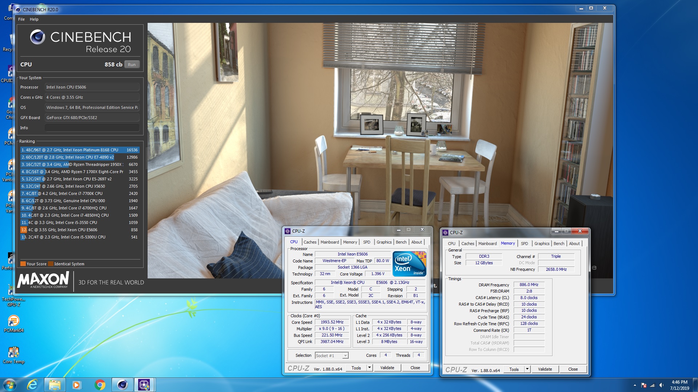The width and height of the screenshot is (698, 392).
Task: Open Graphics tab in Memory CPU-Z window
Action: coord(542,244)
